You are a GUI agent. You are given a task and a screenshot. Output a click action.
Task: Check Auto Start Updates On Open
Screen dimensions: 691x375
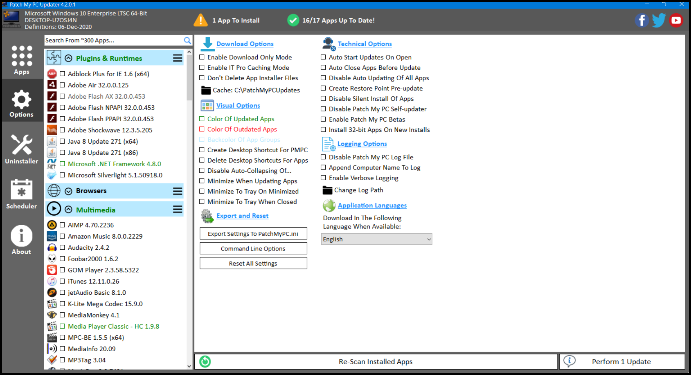coord(323,57)
